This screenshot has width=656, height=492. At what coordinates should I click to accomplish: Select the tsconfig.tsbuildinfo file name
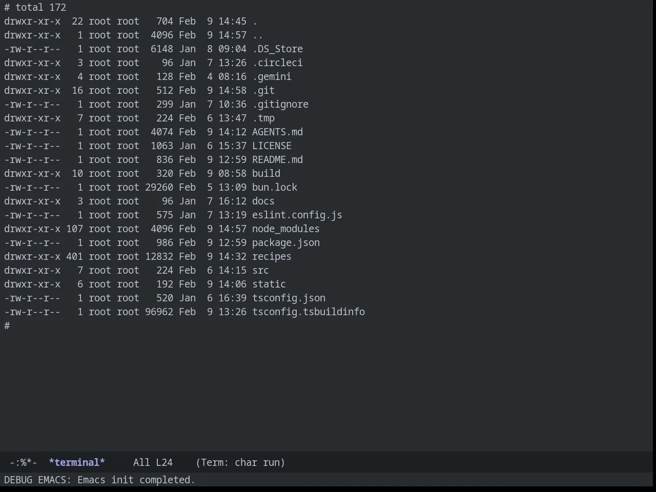click(x=309, y=312)
